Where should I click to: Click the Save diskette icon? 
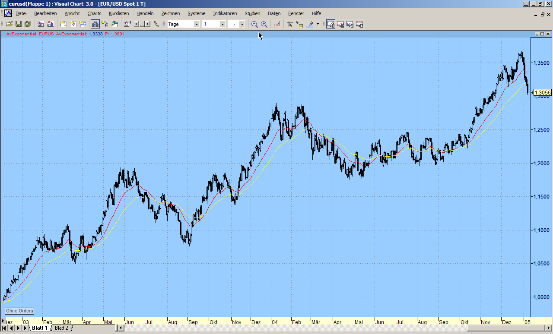point(19,24)
